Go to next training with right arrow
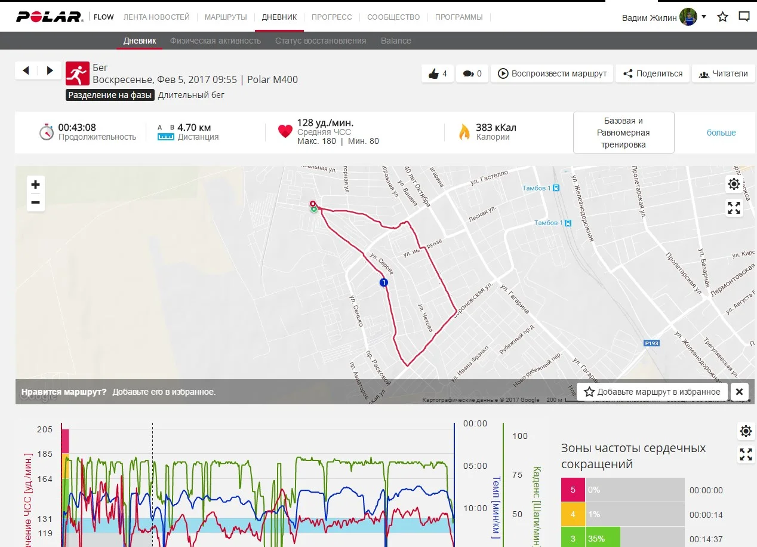757x547 pixels. 50,70
